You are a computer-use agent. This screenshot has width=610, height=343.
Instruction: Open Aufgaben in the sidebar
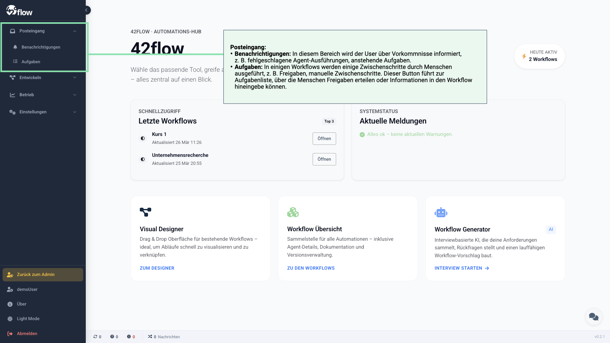[31, 62]
